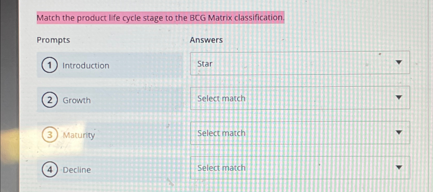
Task: Click the Prompts column header
Action: (x=53, y=40)
